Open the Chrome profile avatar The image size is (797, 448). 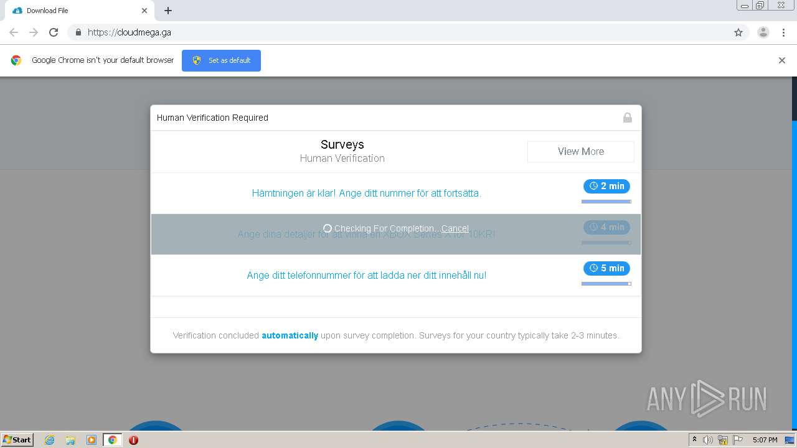[763, 32]
